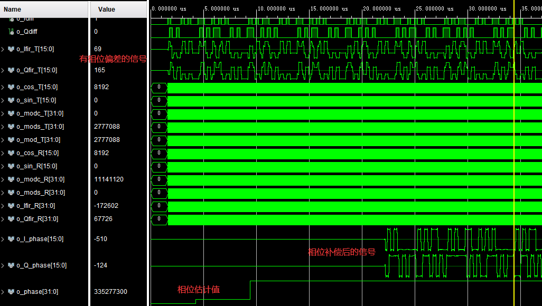Expand the o_phase[31:0] signal bus
Screen dimensions: 542x306
[x=3, y=292]
